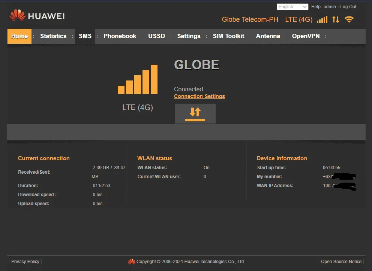This screenshot has width=372, height=271.
Task: Click the Upload speed label
Action: tap(33, 204)
